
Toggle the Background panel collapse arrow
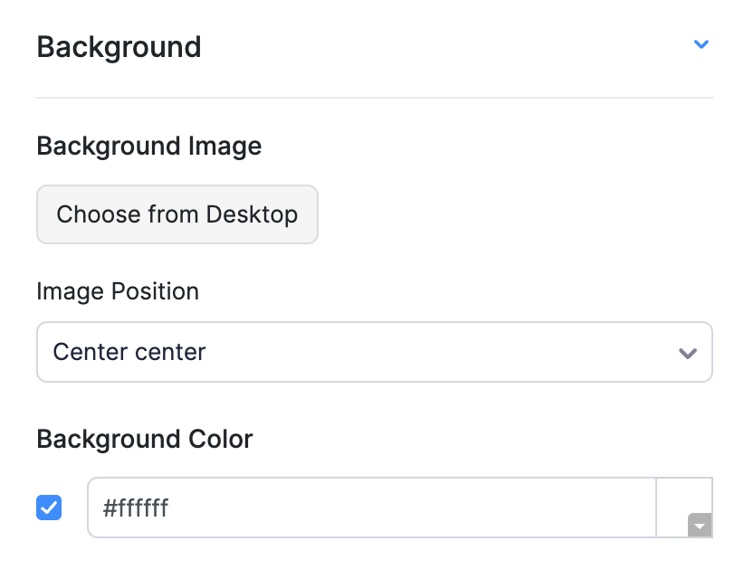[701, 44]
